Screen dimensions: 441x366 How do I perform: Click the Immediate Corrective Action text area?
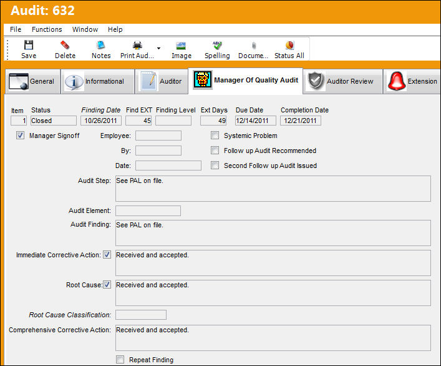coord(273,263)
